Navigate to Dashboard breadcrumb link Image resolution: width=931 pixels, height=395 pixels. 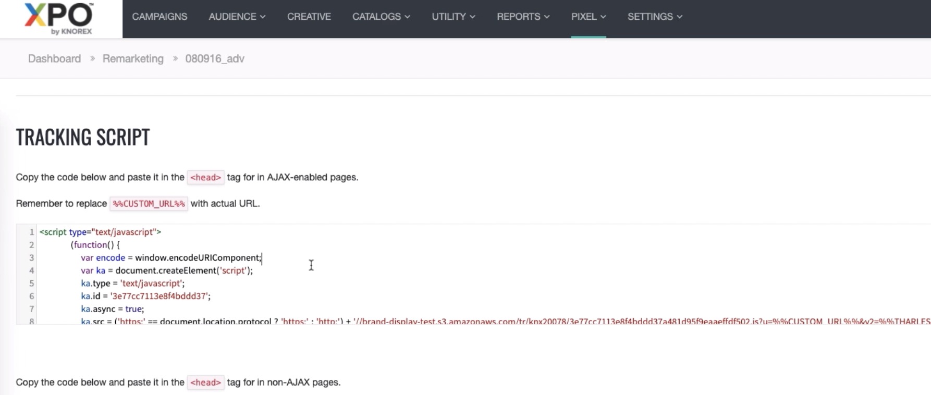click(x=54, y=59)
